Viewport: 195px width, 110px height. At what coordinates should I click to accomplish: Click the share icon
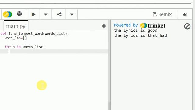(x=59, y=14)
